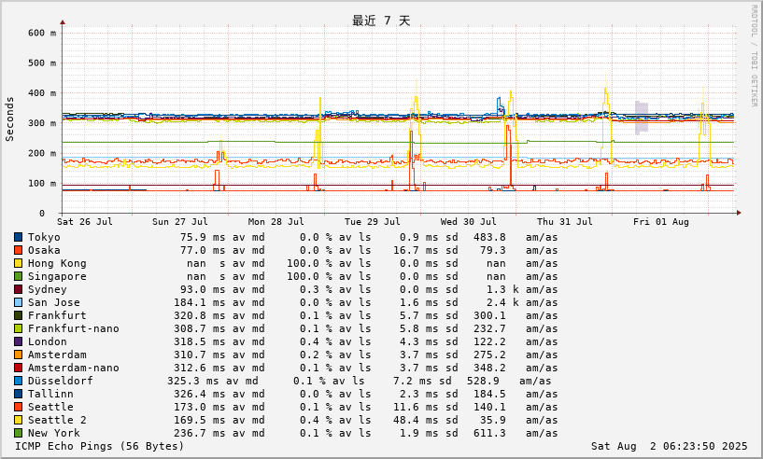Click the London 318.5 ms value
Viewport: 763px width, 459px height.
(200, 341)
